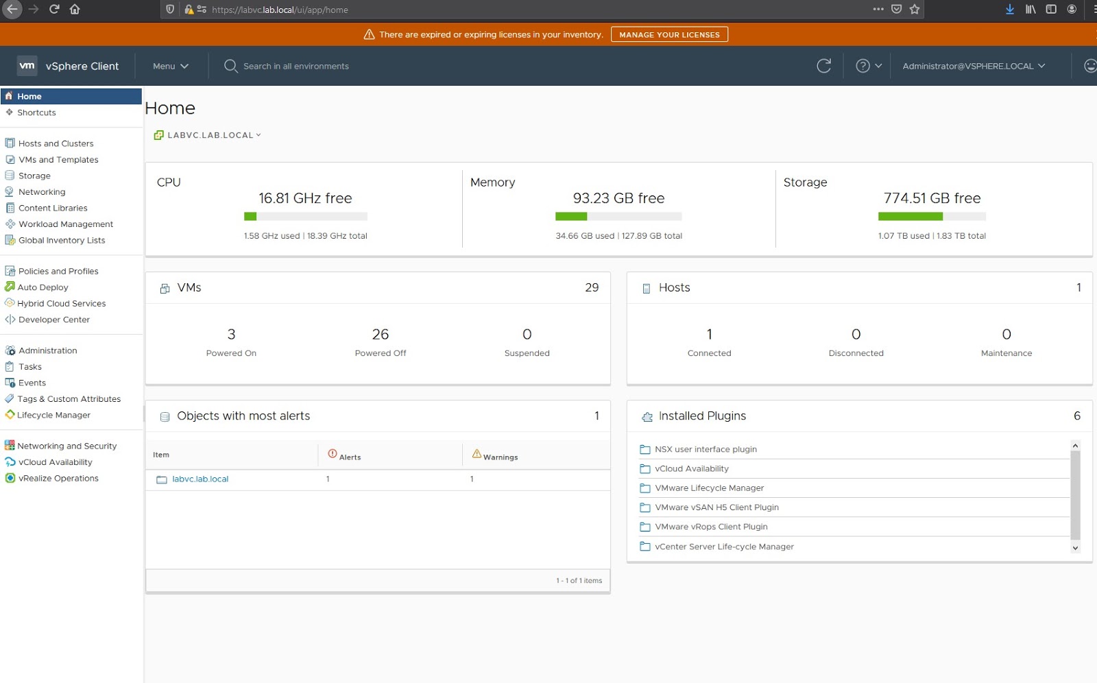Click the Hybrid Cloud Services icon

point(10,303)
